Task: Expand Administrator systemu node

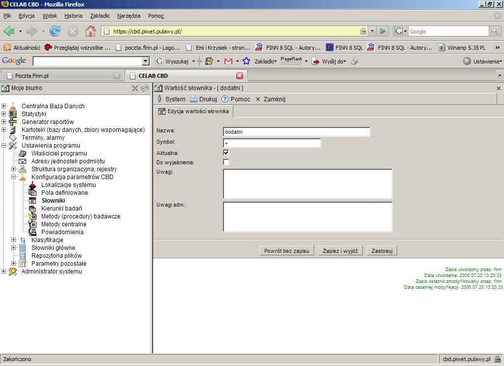Action: (4, 271)
